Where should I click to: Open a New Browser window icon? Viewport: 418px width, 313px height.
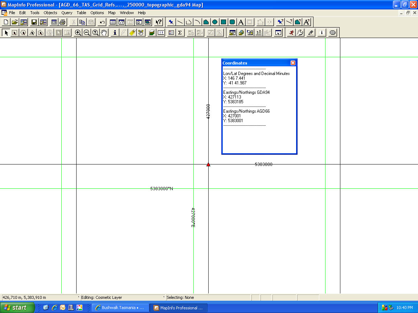tap(113, 22)
